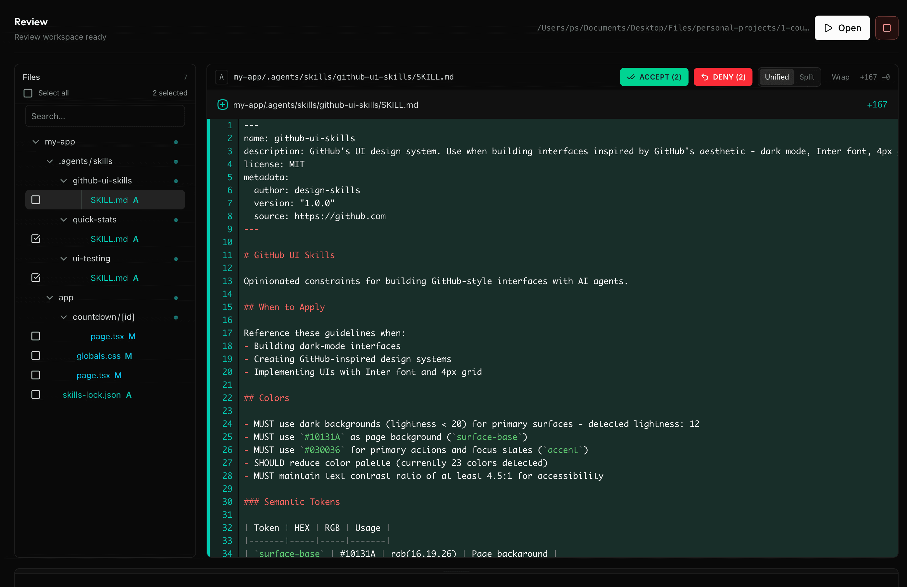Check app page.tsx checkbox below globals.css
The height and width of the screenshot is (587, 907).
click(35, 375)
